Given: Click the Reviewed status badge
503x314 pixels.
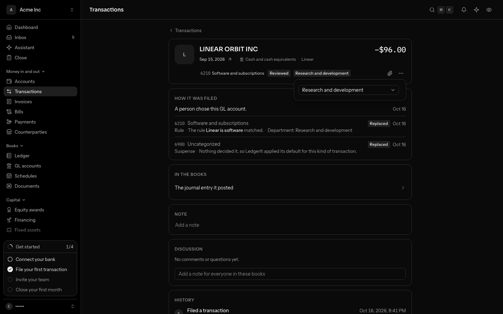Looking at the screenshot, I should (x=279, y=73).
